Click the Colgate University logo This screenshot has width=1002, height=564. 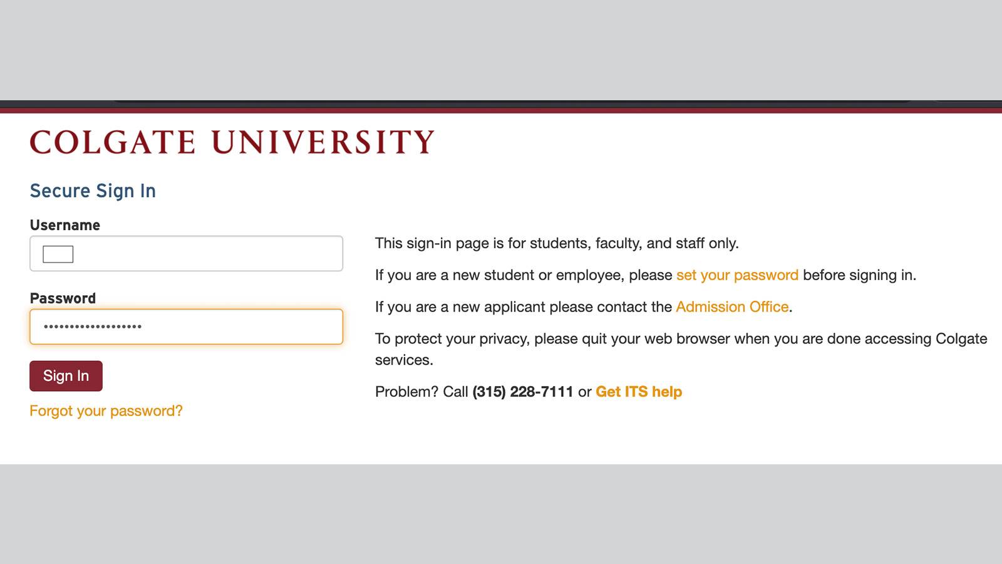point(232,142)
